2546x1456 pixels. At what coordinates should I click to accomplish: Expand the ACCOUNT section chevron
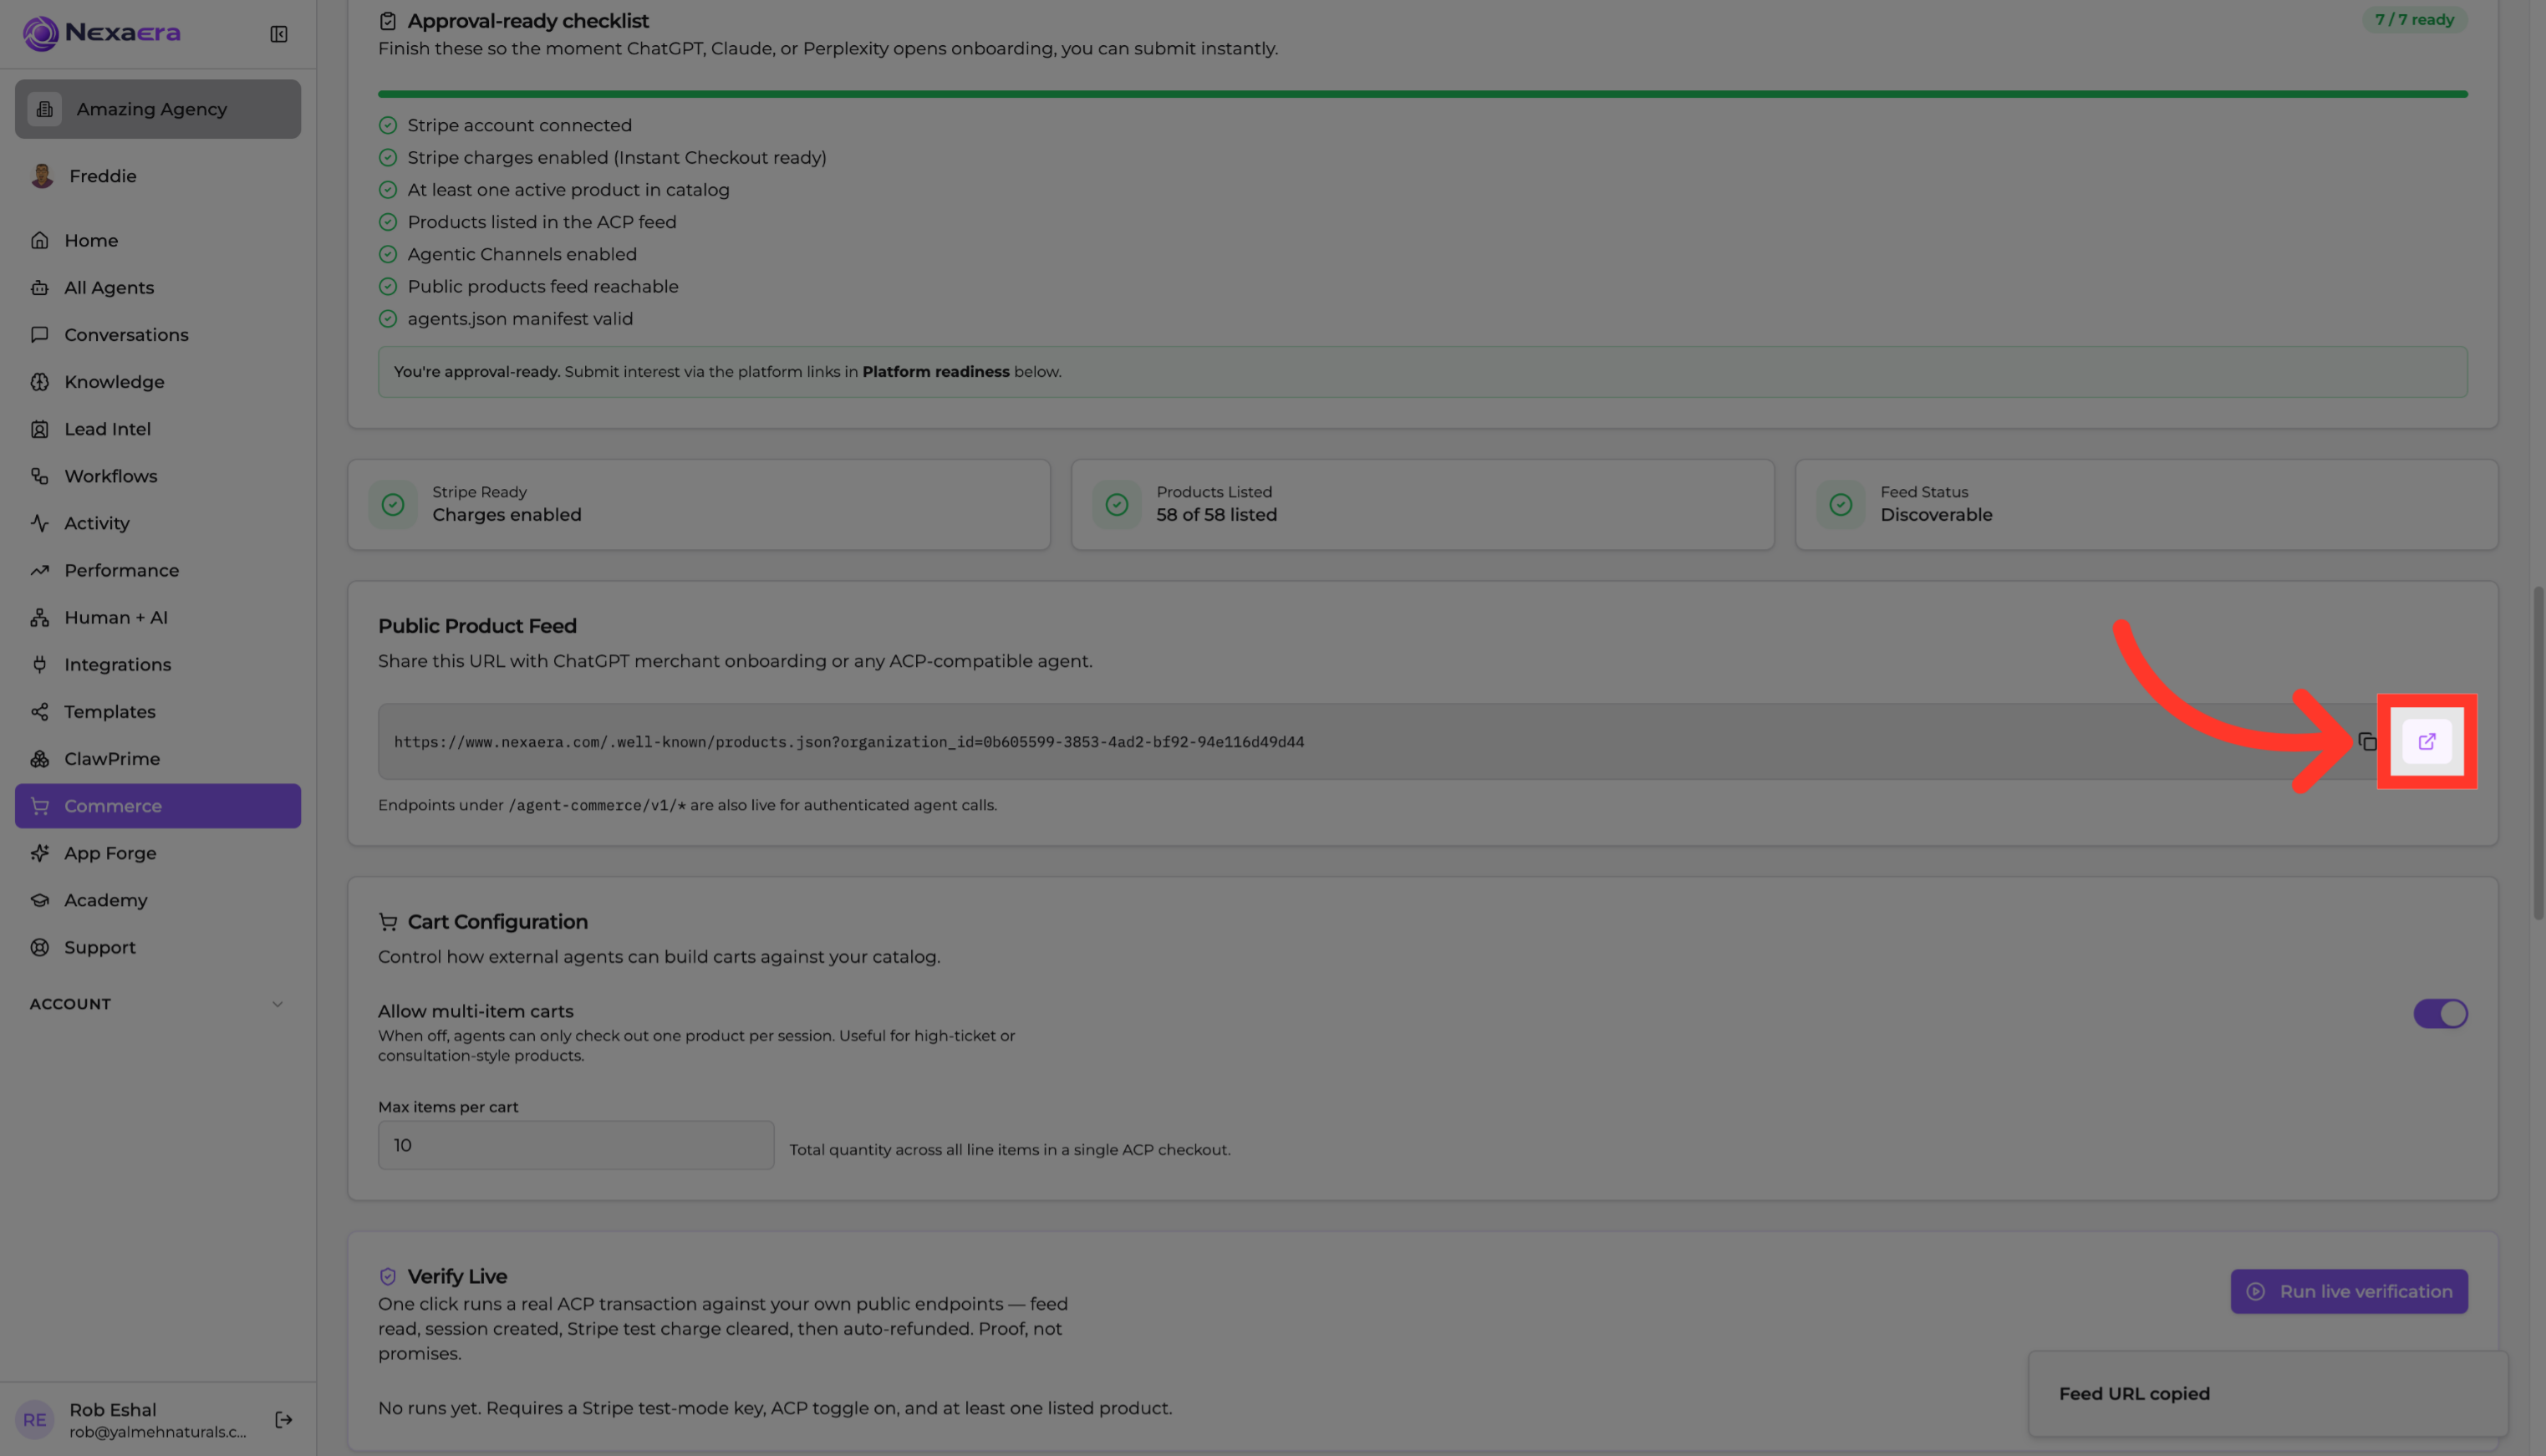pyautogui.click(x=278, y=1004)
